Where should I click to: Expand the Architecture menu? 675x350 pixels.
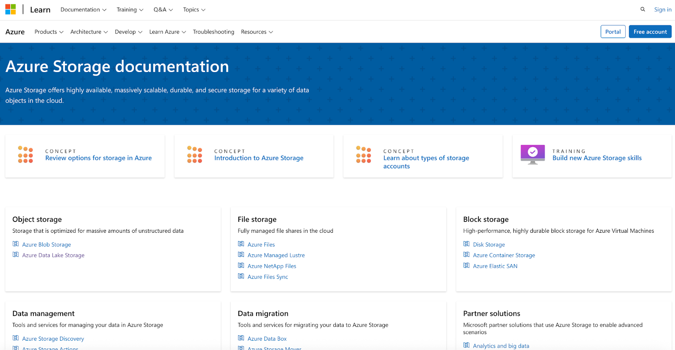coord(89,32)
